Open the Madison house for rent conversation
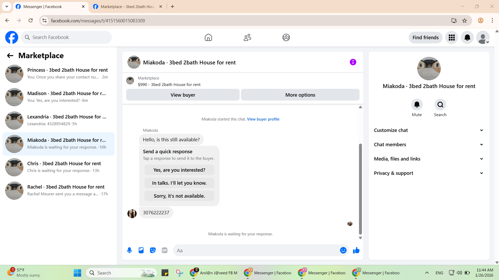Image resolution: width=499 pixels, height=280 pixels. click(x=59, y=97)
